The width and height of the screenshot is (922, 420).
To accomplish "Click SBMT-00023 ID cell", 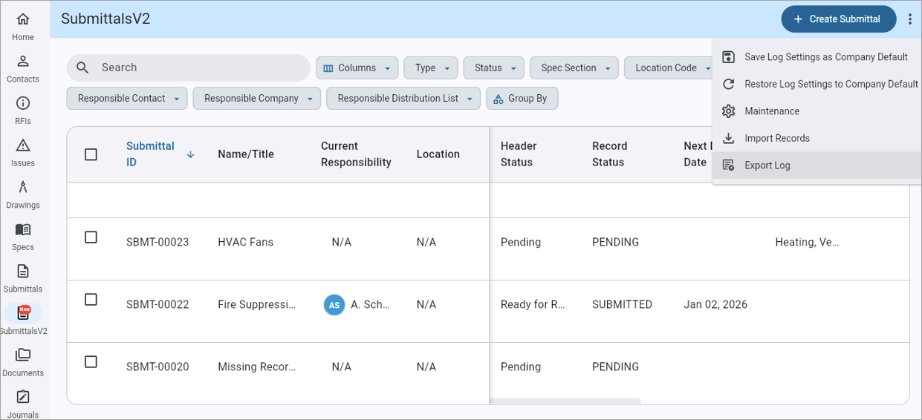I will [158, 242].
